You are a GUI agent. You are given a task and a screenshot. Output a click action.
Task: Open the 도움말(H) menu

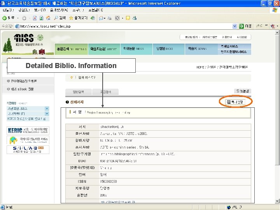(96, 10)
